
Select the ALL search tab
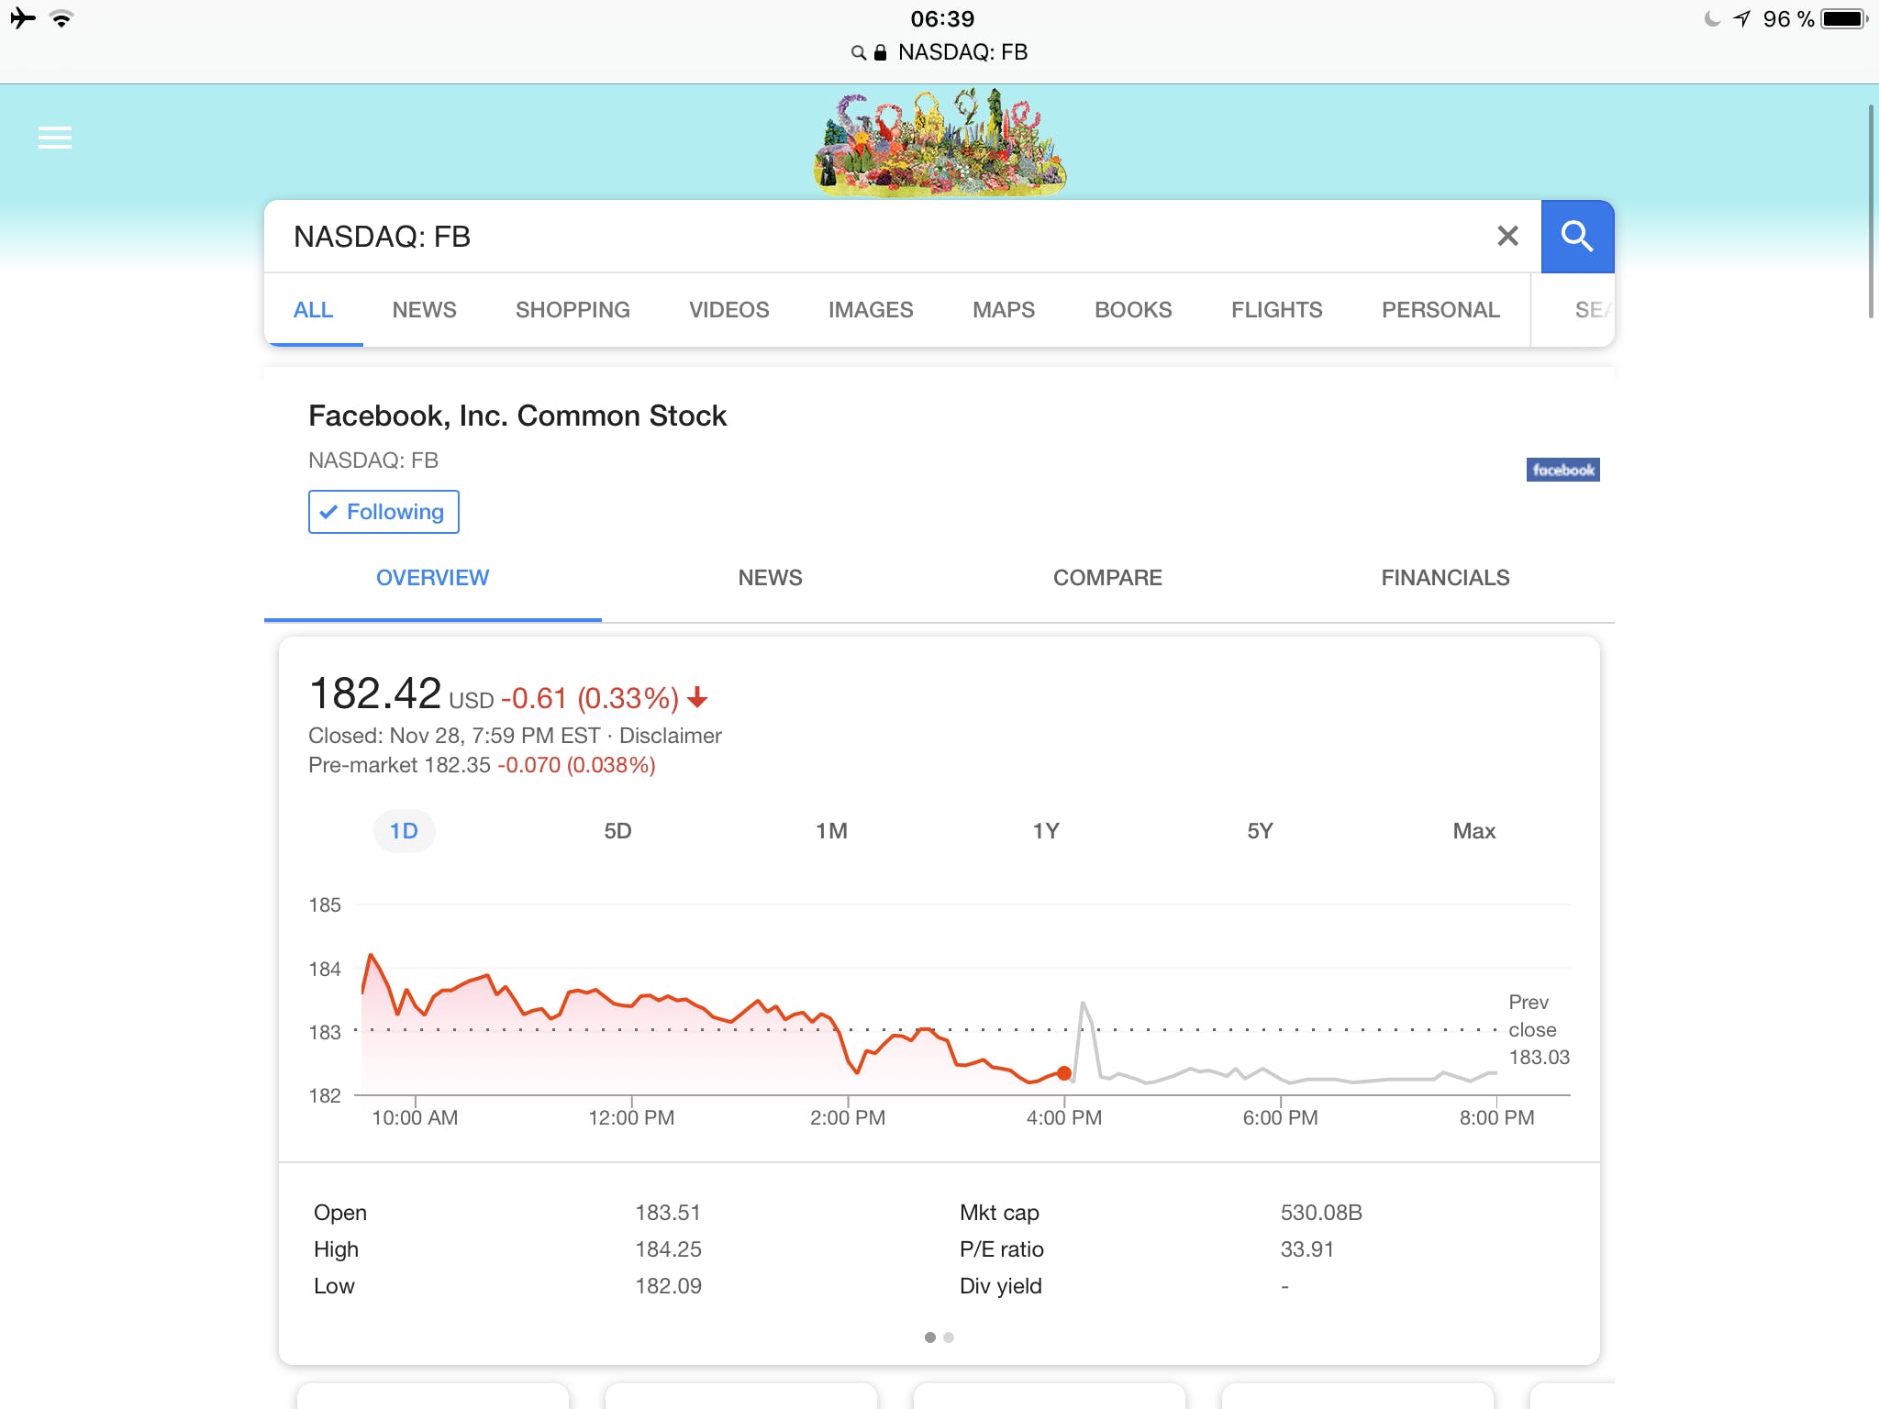[313, 310]
